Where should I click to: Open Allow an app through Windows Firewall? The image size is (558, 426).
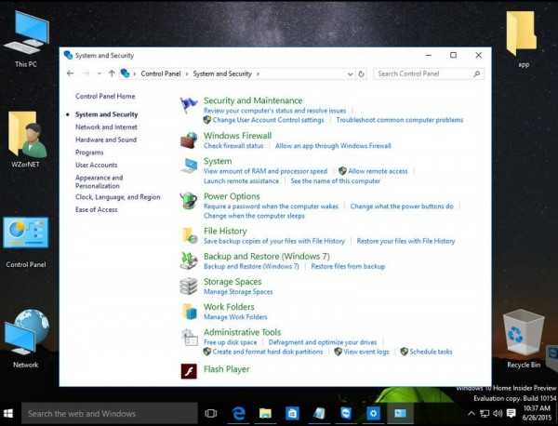[333, 145]
